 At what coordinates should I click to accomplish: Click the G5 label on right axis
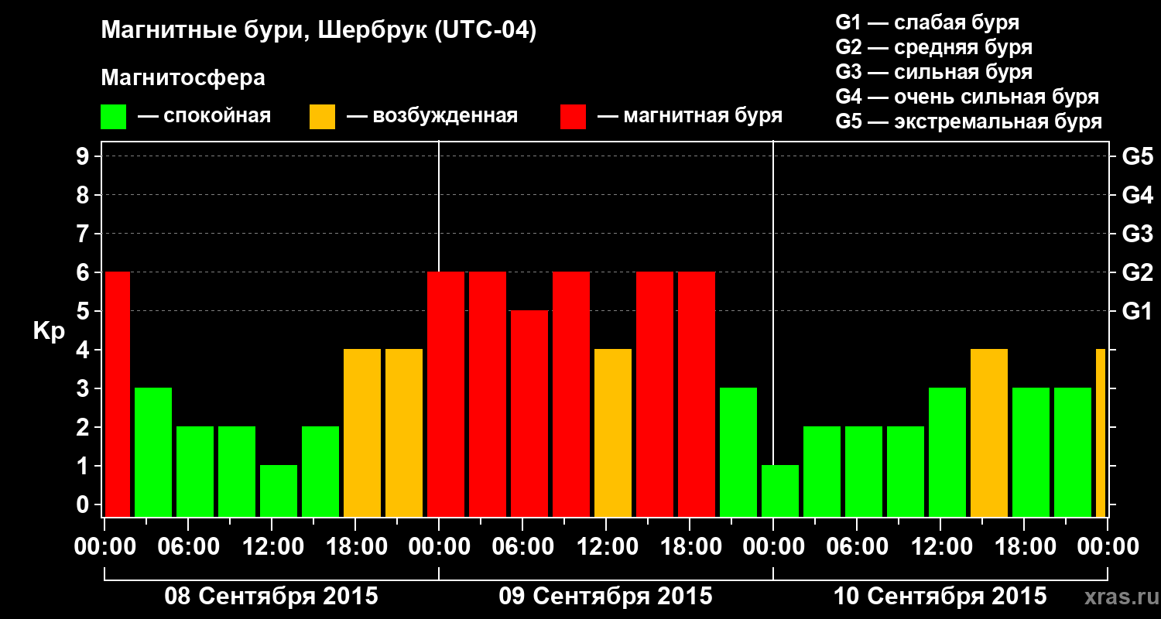click(x=1137, y=156)
